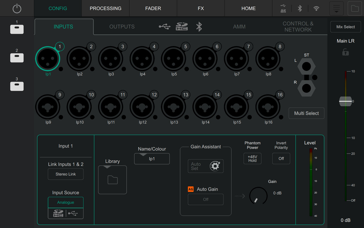Select the Ip15 combo input socket
The image size is (364, 228).
[x=237, y=107]
